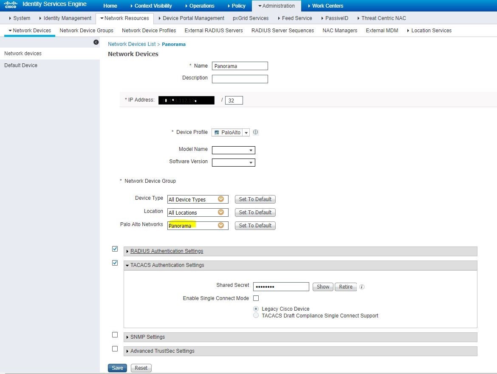Click the PaloAlto profile icon

click(217, 133)
